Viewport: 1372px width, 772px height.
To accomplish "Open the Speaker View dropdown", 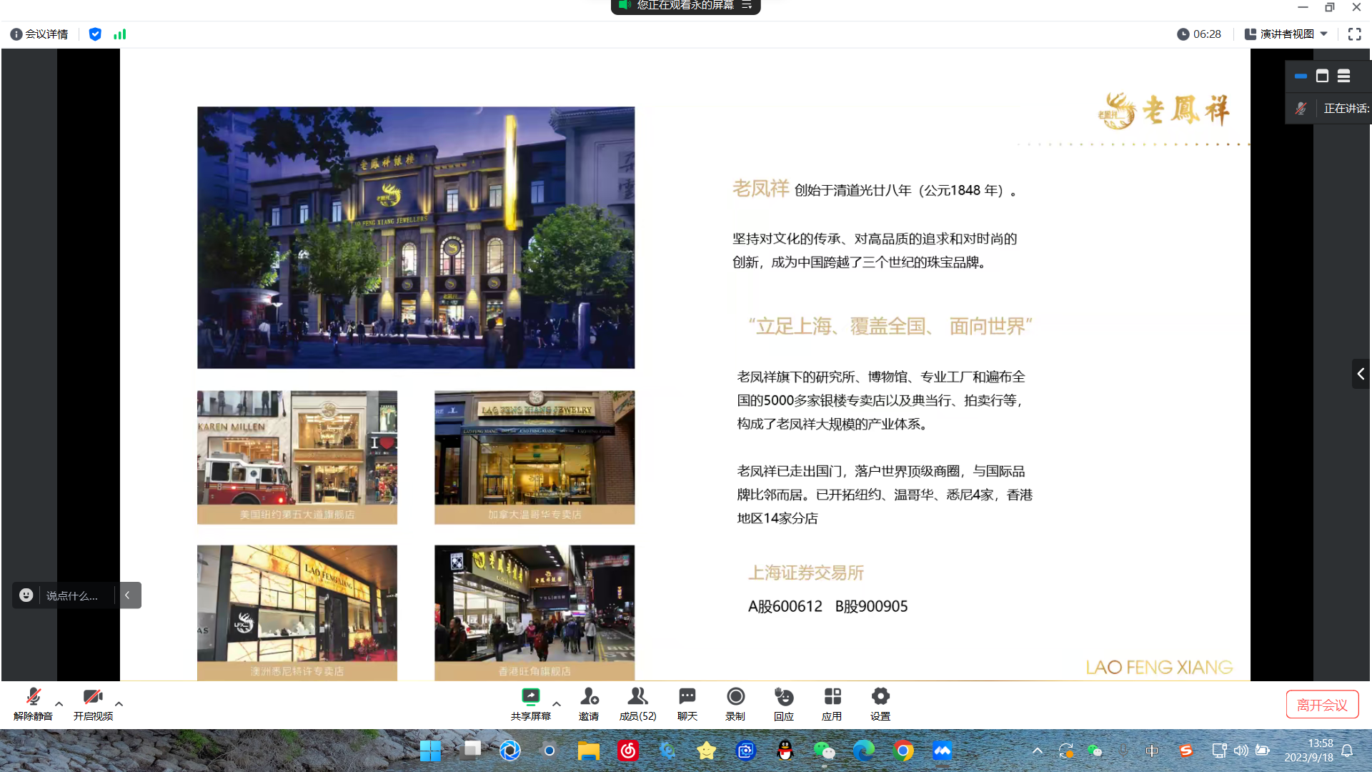I will (x=1286, y=34).
